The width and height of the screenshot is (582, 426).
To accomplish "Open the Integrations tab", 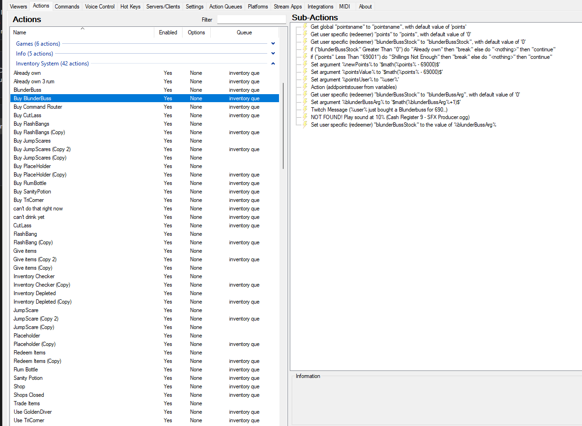I will pyautogui.click(x=320, y=6).
